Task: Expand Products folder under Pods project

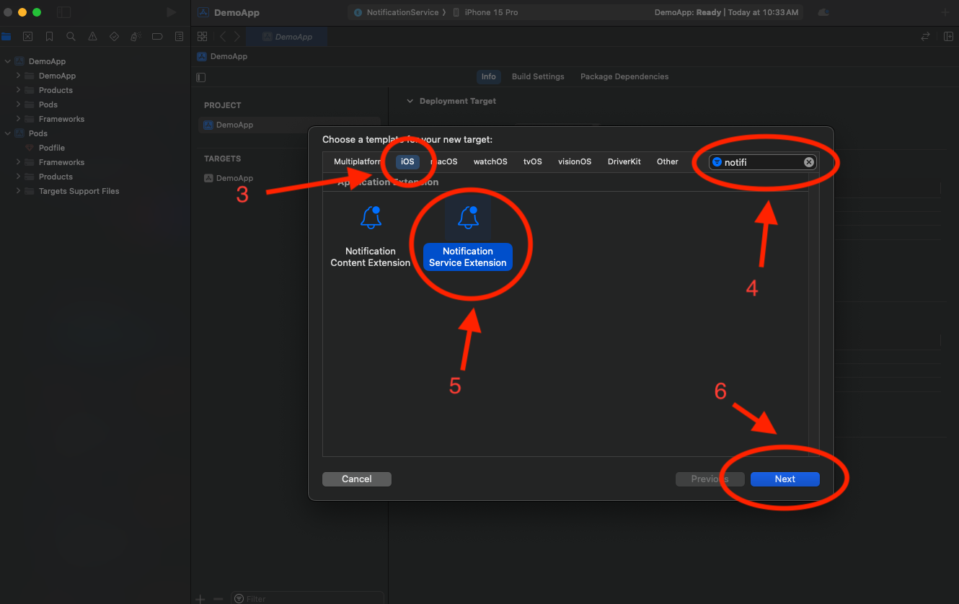Action: 19,177
